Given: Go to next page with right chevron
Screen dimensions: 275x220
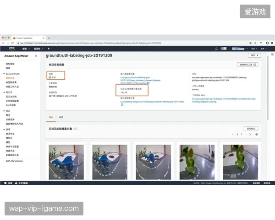Looking at the screenshot, I should point(250,134).
